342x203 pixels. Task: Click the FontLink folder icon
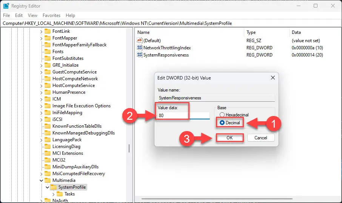tap(47, 31)
